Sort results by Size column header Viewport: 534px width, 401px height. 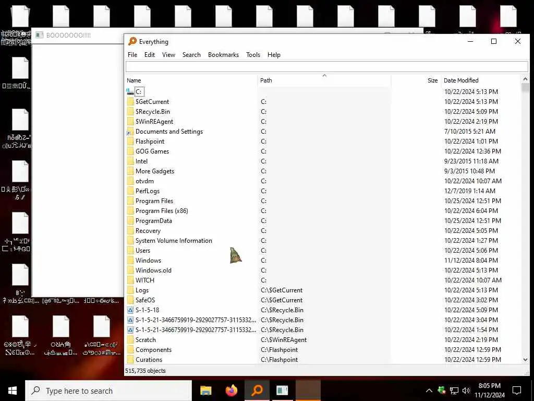[x=416, y=80]
